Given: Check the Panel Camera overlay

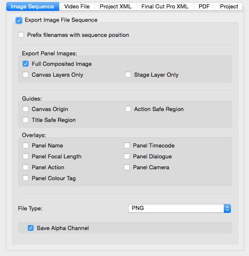Looking at the screenshot, I should pyautogui.click(x=127, y=167).
